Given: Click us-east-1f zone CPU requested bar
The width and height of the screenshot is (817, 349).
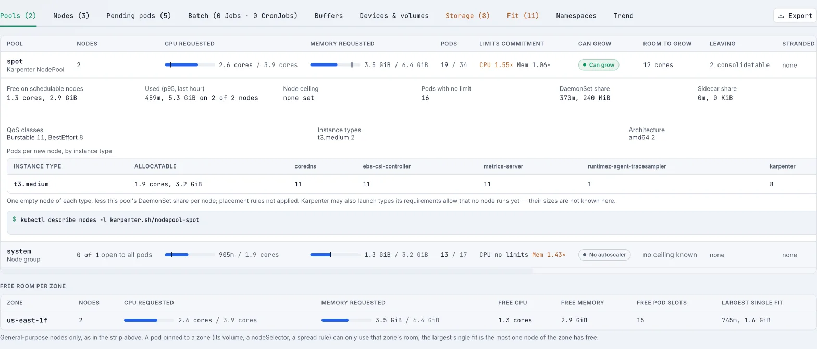Looking at the screenshot, I should tap(149, 320).
